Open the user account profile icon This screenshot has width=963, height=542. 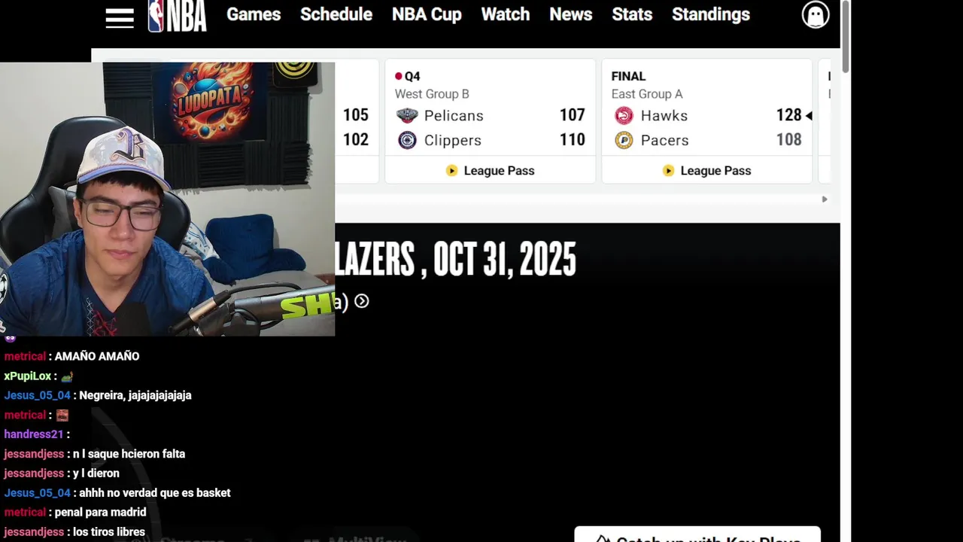(816, 15)
